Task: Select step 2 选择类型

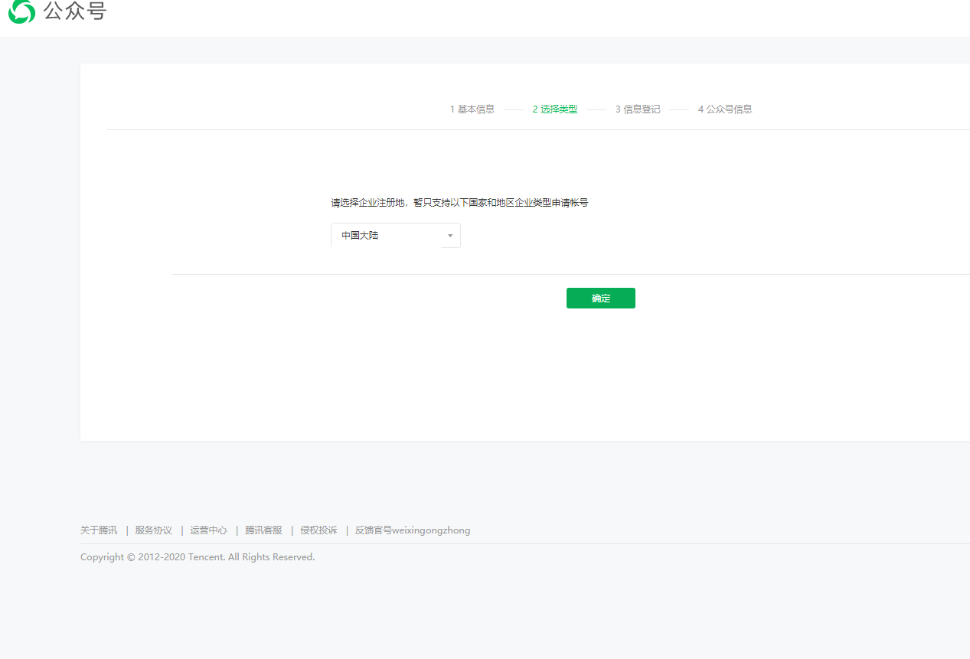Action: click(555, 109)
